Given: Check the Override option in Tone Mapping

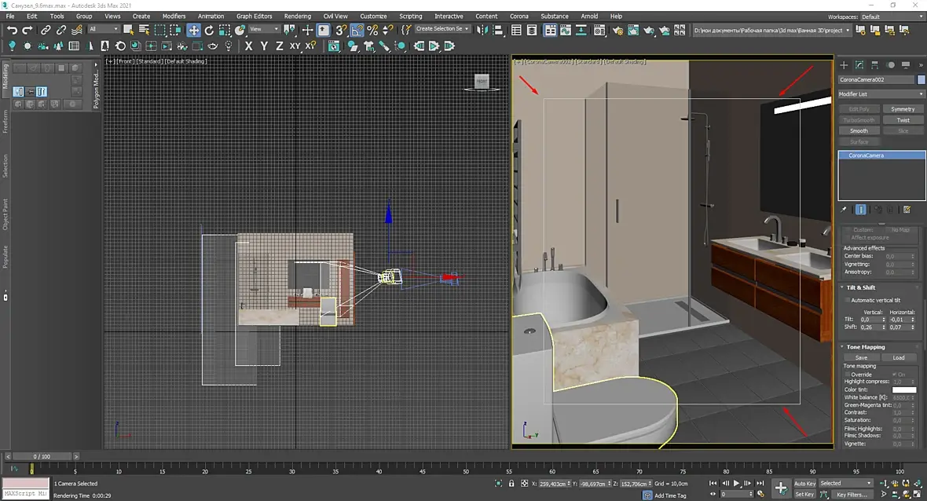Looking at the screenshot, I should point(848,374).
